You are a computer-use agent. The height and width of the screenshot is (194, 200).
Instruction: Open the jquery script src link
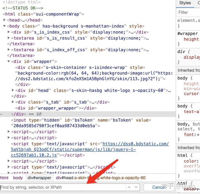click(x=90, y=149)
